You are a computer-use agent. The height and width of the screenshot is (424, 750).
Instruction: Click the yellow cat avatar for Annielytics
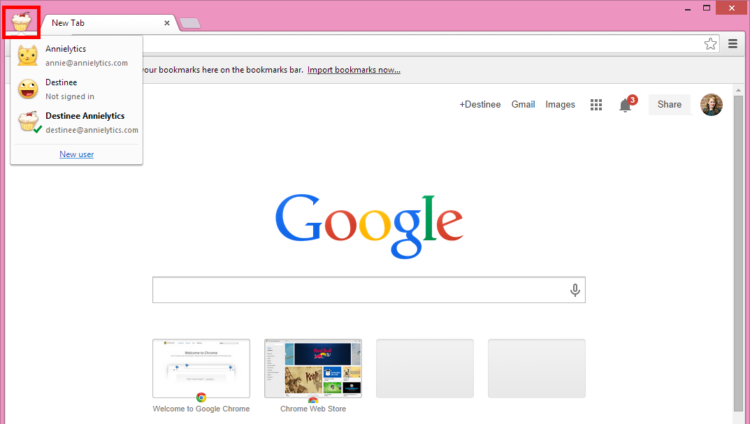(x=28, y=55)
